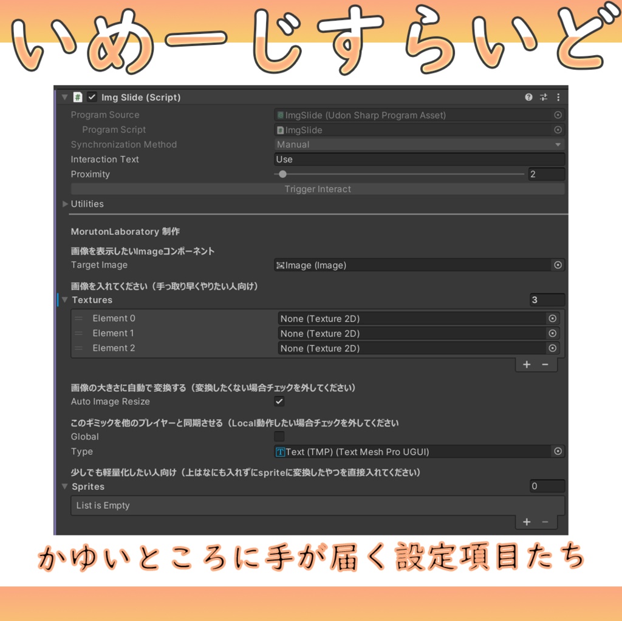Open the object picker for the Type field

(558, 451)
